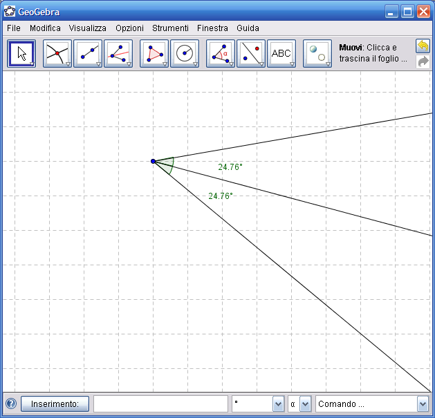Select the Show/Hide object tool

pos(317,53)
